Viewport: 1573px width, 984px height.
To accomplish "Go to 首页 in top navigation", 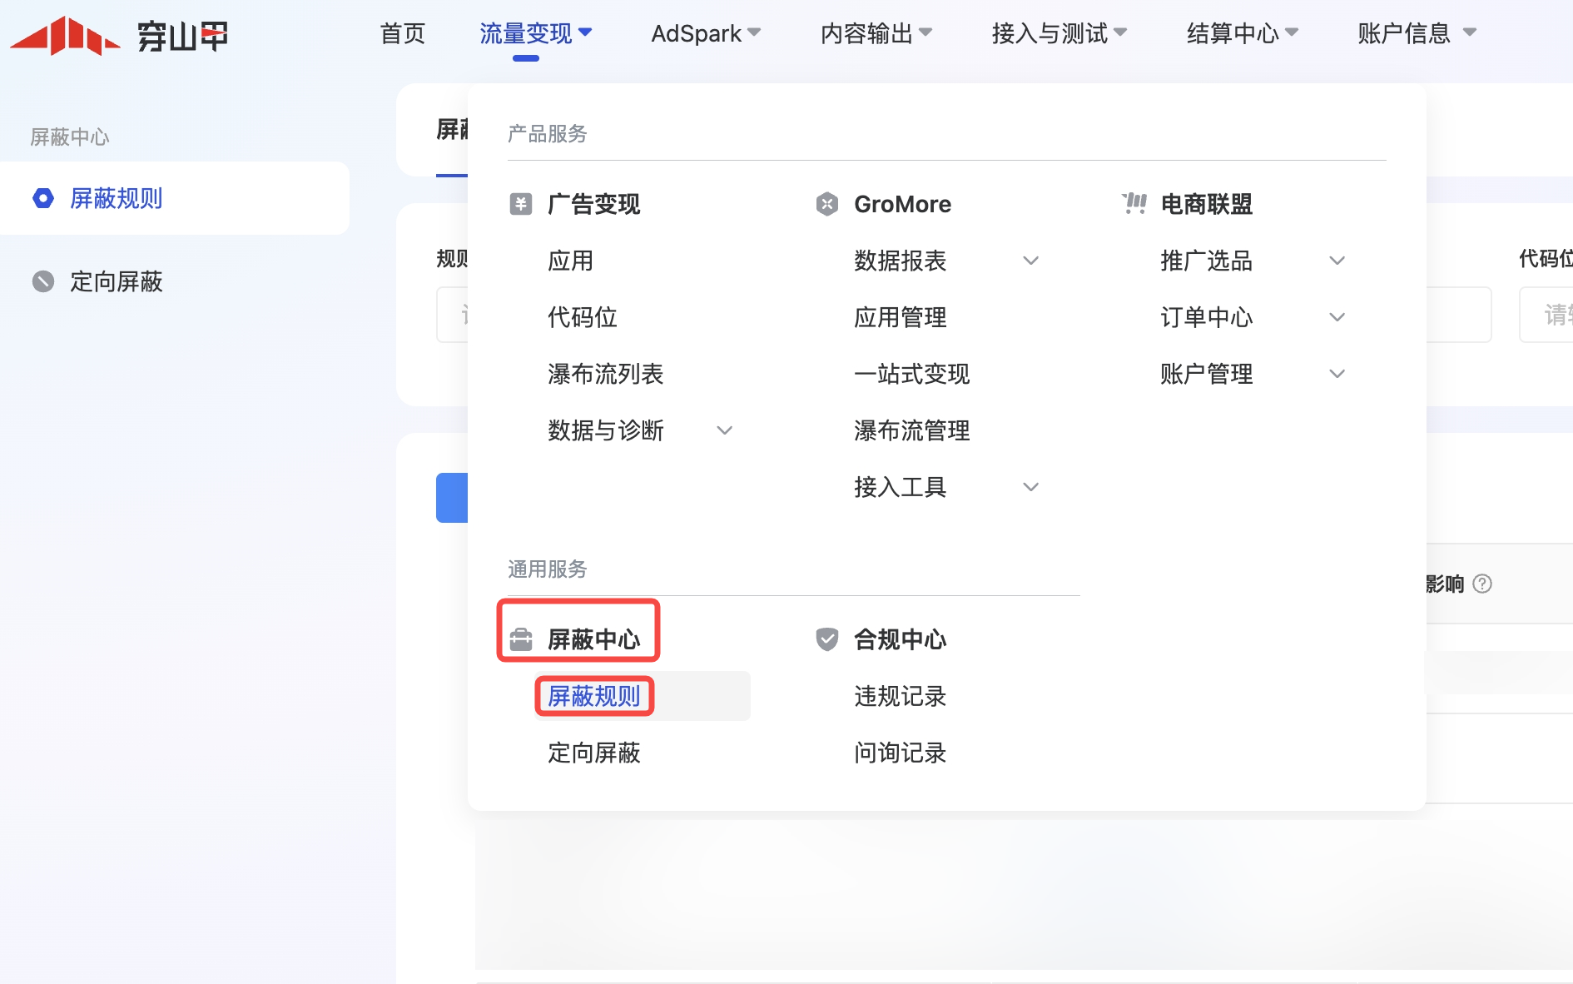I will point(403,33).
